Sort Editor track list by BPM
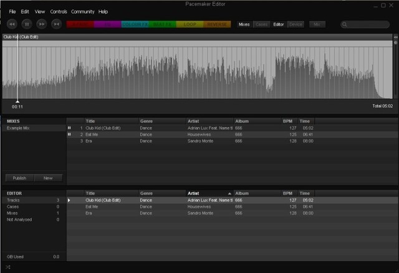 coord(289,193)
